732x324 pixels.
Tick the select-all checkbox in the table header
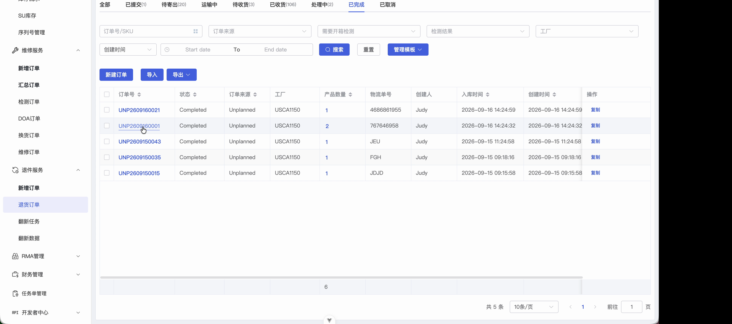[x=107, y=95]
